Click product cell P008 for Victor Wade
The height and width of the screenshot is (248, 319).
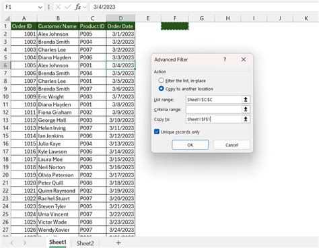click(92, 222)
